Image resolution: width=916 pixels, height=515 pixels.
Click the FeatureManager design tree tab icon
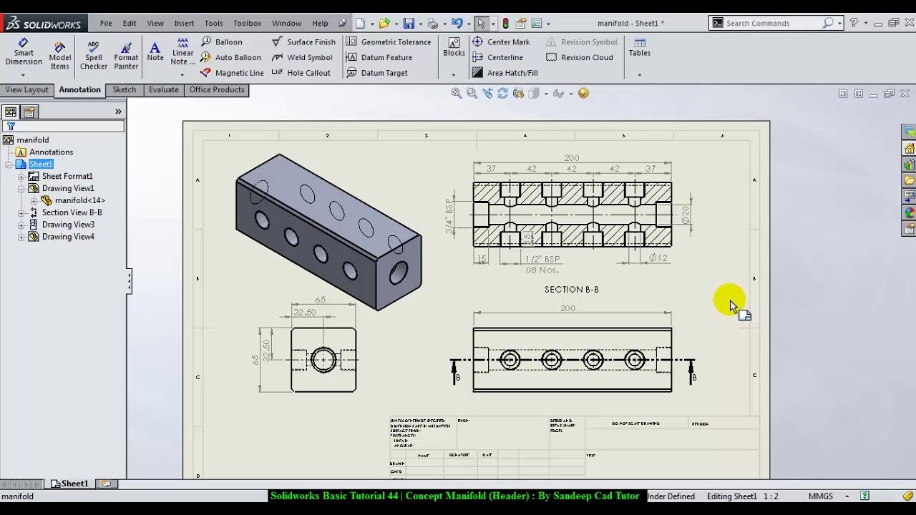coord(11,112)
